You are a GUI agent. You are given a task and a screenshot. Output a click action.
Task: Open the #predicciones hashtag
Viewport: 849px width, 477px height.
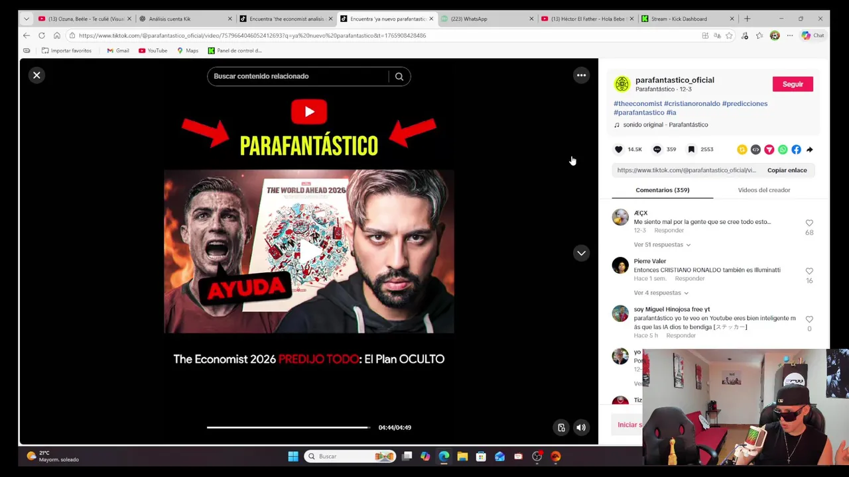[745, 103]
